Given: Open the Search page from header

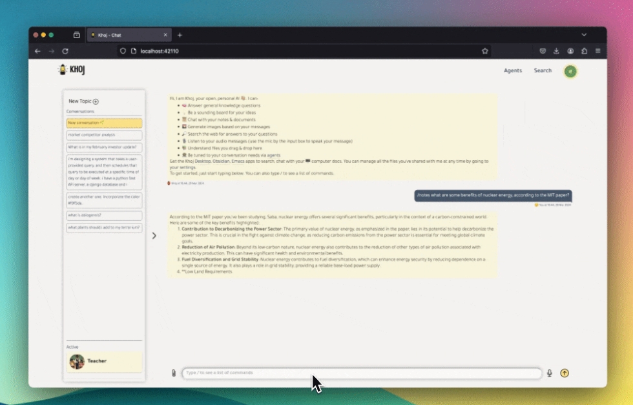Looking at the screenshot, I should [x=543, y=70].
